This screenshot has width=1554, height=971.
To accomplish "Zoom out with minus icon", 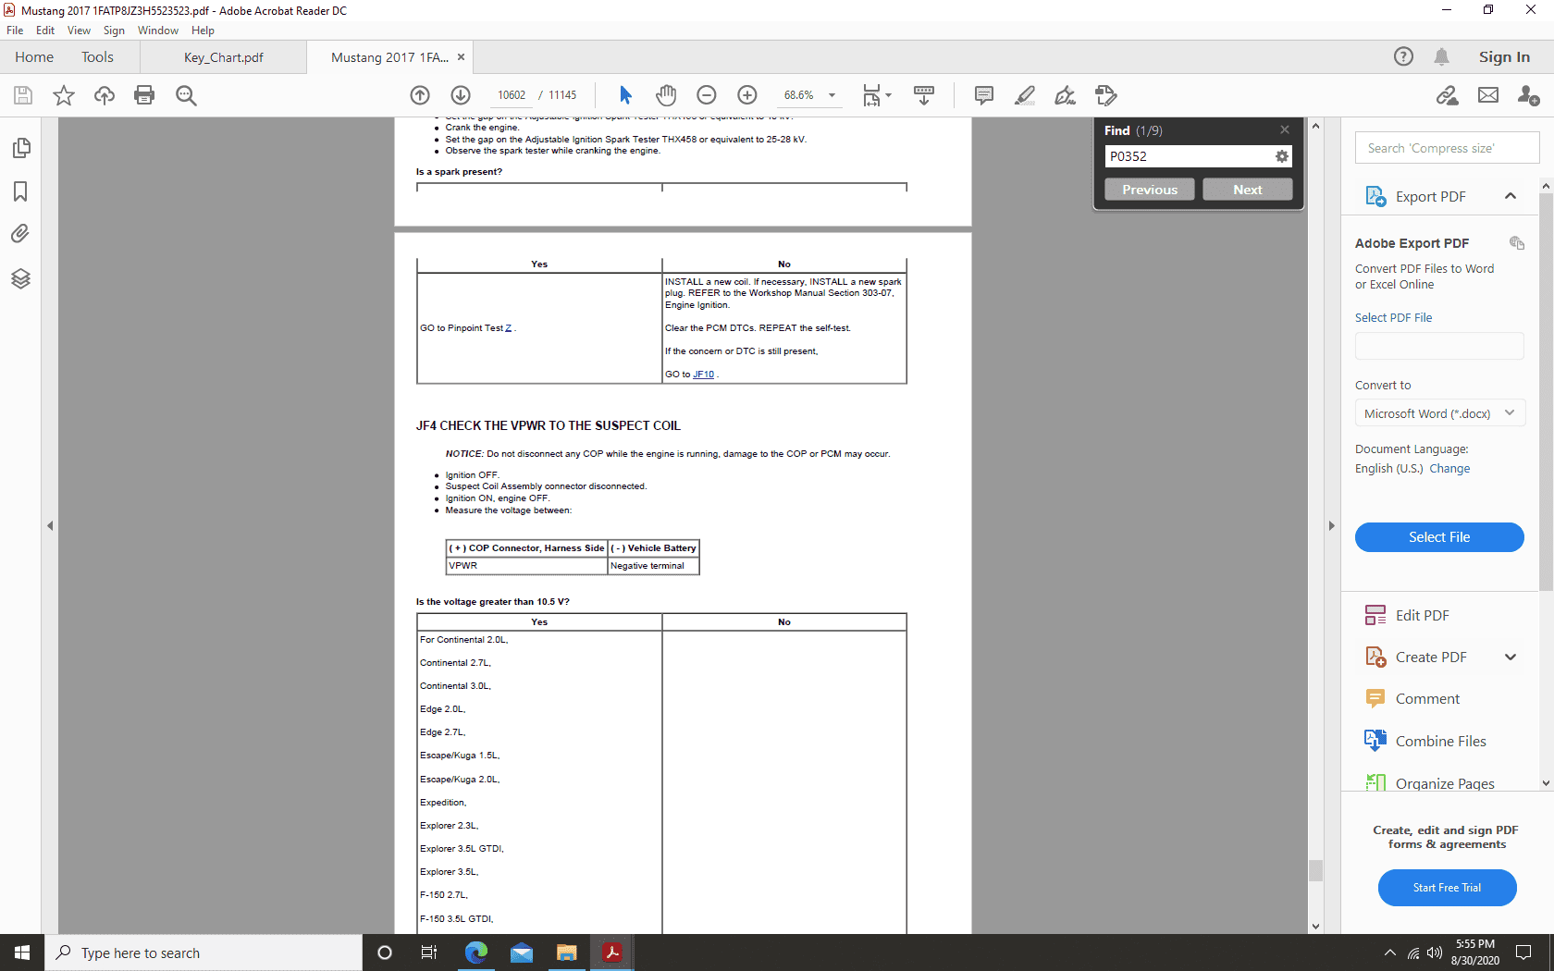I will click(x=707, y=95).
